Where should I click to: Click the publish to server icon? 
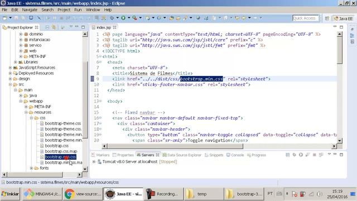pyautogui.click(x=321, y=155)
